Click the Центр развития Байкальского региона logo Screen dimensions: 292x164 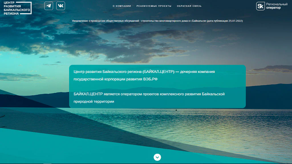point(17,8)
